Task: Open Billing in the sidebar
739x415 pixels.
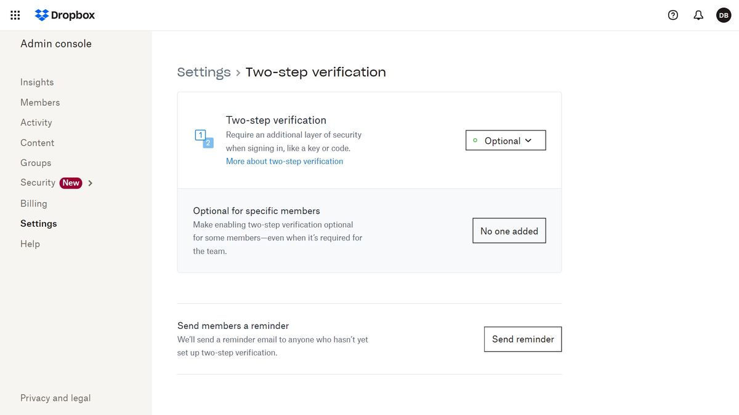Action: pos(33,203)
